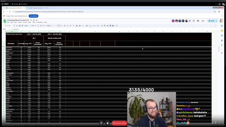Open the Format menu
Screen dimensions: 226x127
[x=25, y=22]
